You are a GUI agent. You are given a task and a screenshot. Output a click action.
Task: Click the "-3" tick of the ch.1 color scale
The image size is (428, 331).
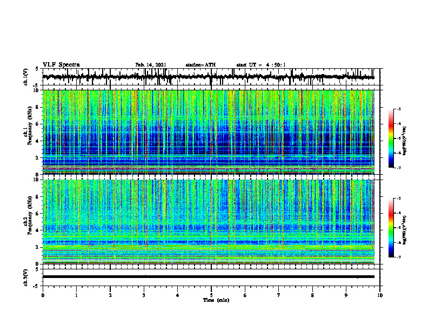[398, 109]
